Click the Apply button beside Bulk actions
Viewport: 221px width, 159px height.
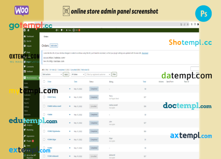(x=66, y=74)
